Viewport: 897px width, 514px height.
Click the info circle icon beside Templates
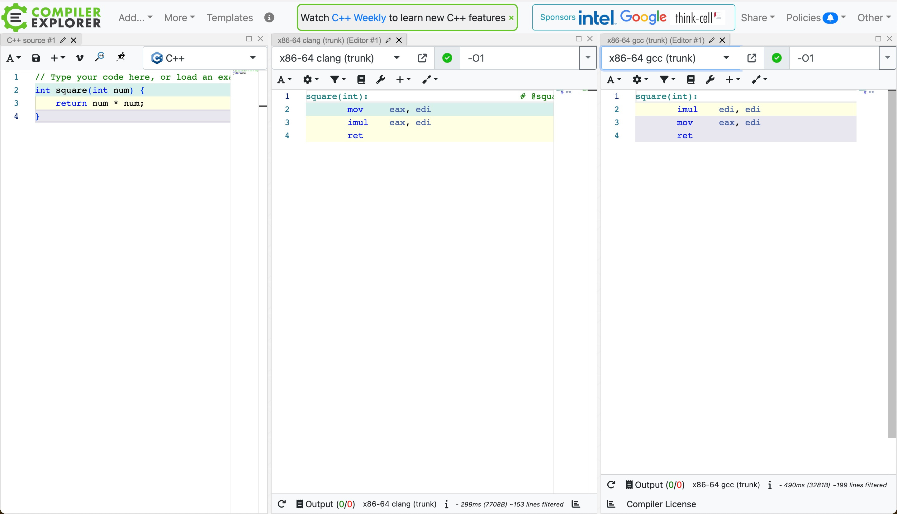(x=269, y=18)
